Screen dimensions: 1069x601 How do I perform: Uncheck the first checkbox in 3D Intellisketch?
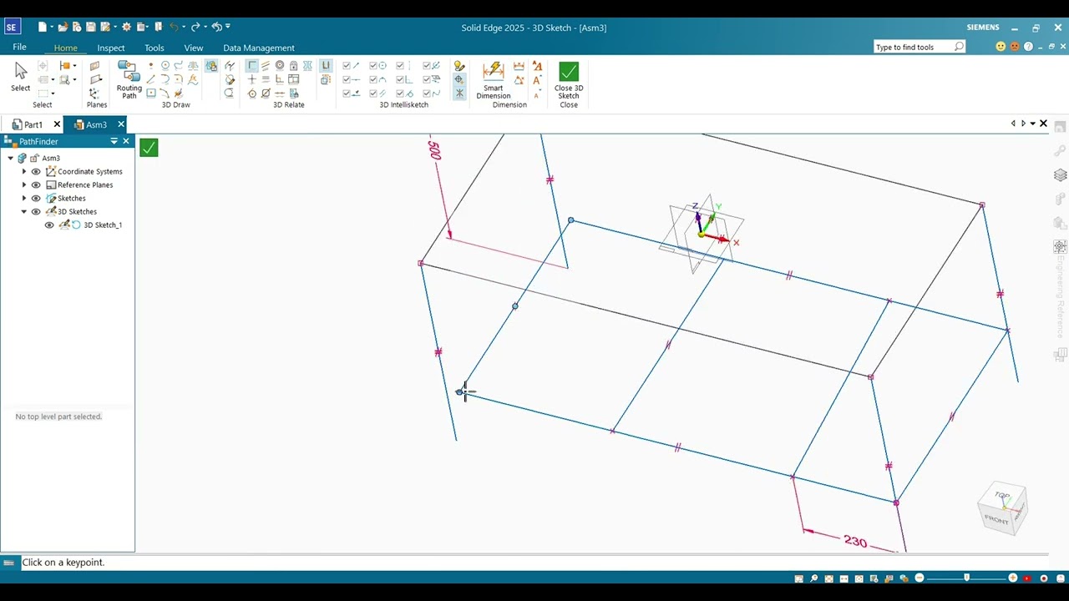point(347,65)
